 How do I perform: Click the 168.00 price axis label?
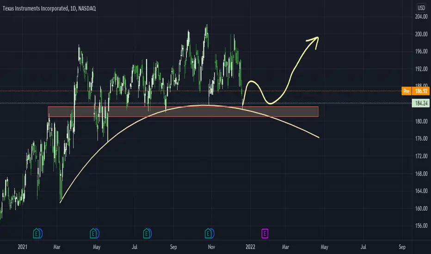pos(421,174)
